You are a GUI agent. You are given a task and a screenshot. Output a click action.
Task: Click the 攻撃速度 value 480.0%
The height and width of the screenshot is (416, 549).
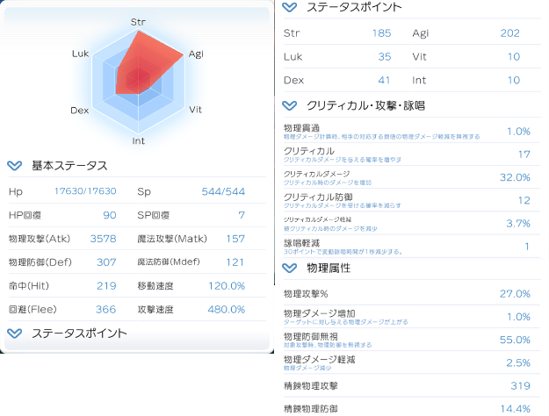226,309
